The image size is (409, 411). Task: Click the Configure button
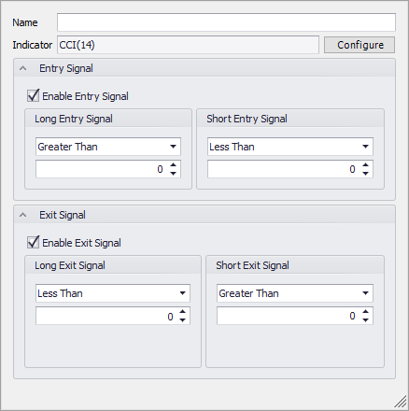tap(360, 45)
